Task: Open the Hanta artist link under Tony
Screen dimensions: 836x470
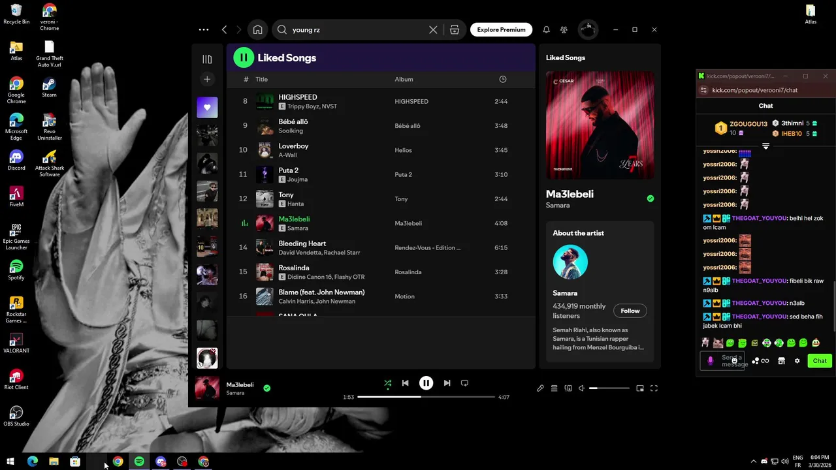Action: tap(295, 204)
